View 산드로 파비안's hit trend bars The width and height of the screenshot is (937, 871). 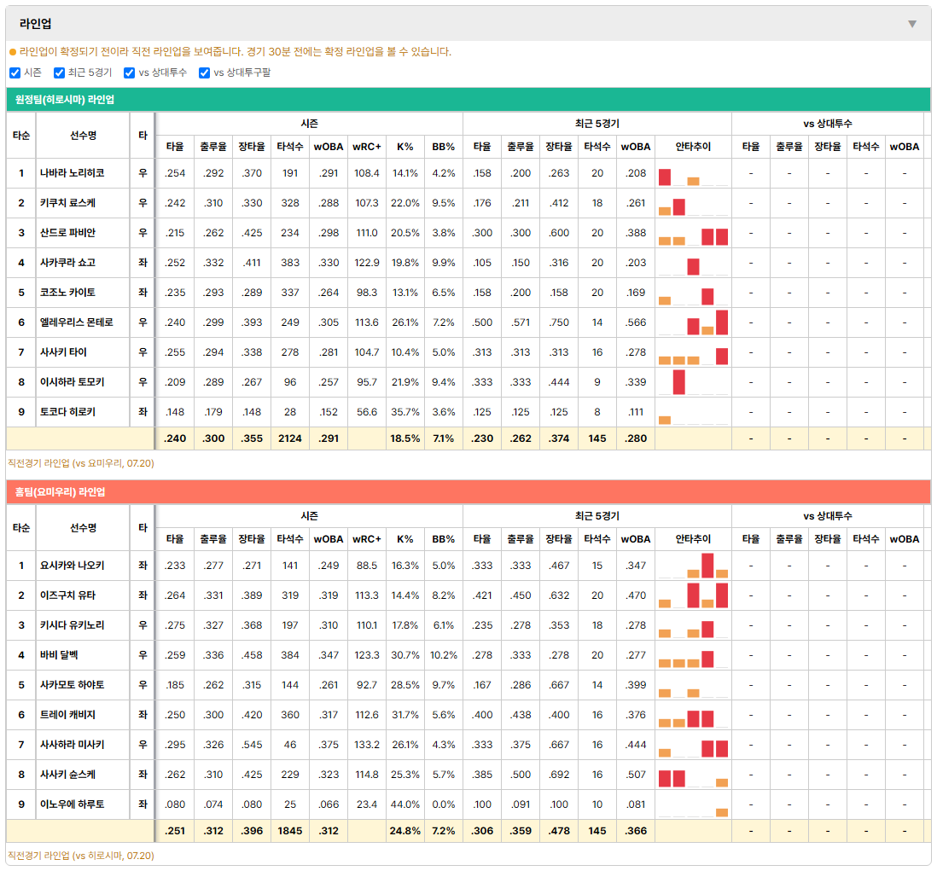[x=693, y=234]
